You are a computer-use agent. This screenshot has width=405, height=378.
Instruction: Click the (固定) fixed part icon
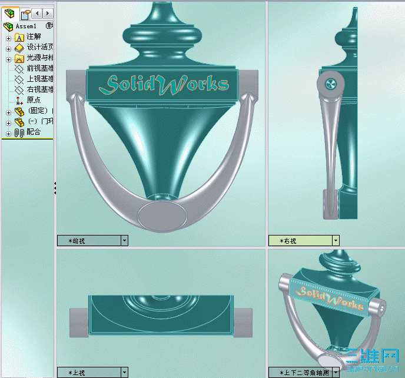19,112
